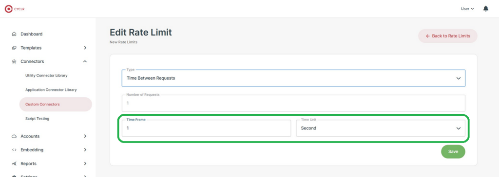The height and width of the screenshot is (177, 499).
Task: Open Templates menu item
Action: tap(31, 48)
